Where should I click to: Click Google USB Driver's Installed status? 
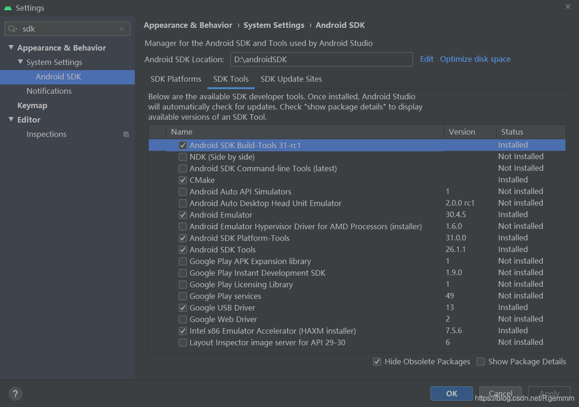(513, 308)
